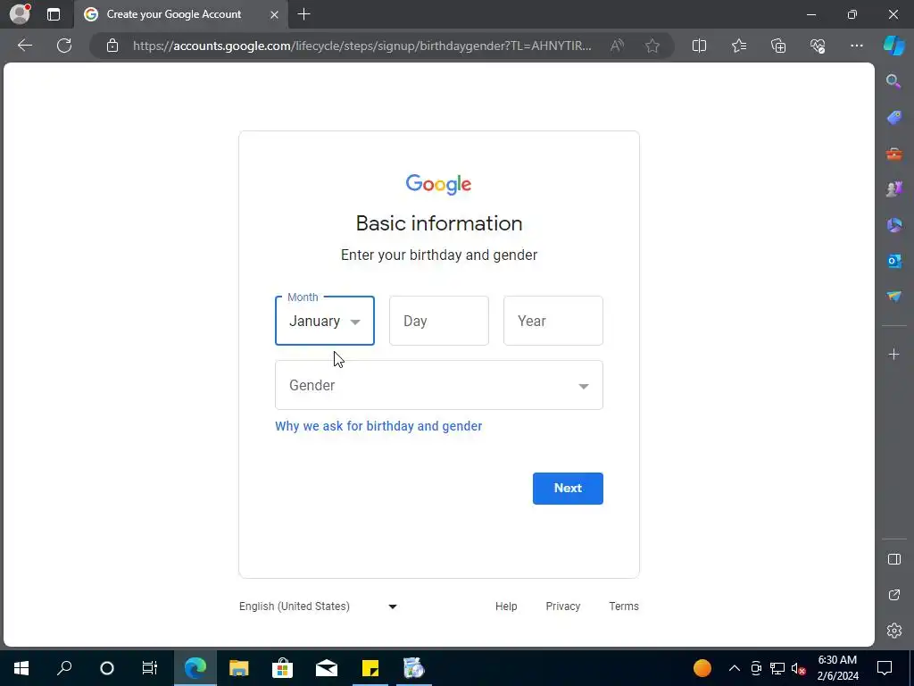Viewport: 914px width, 686px height.
Task: Open Windows taskbar search
Action: [x=64, y=668]
